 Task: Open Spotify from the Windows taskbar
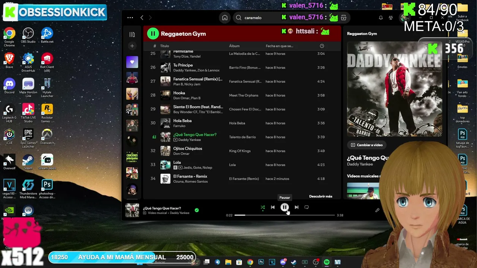326,262
